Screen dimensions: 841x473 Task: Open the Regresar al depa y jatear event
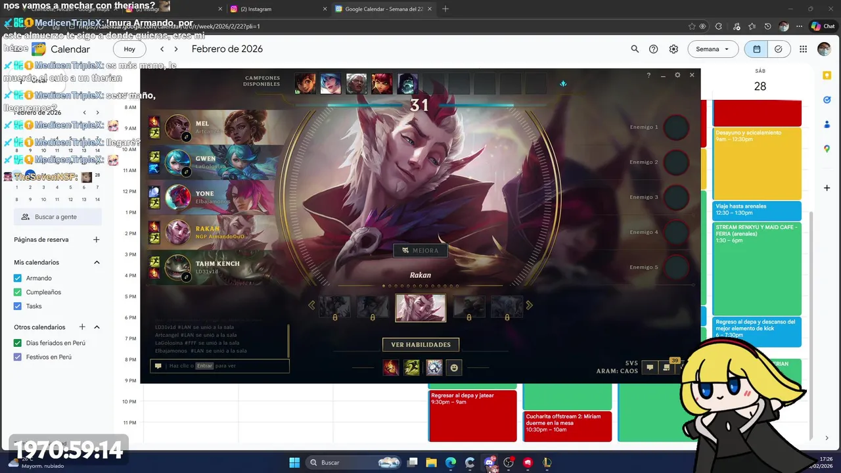pos(472,416)
